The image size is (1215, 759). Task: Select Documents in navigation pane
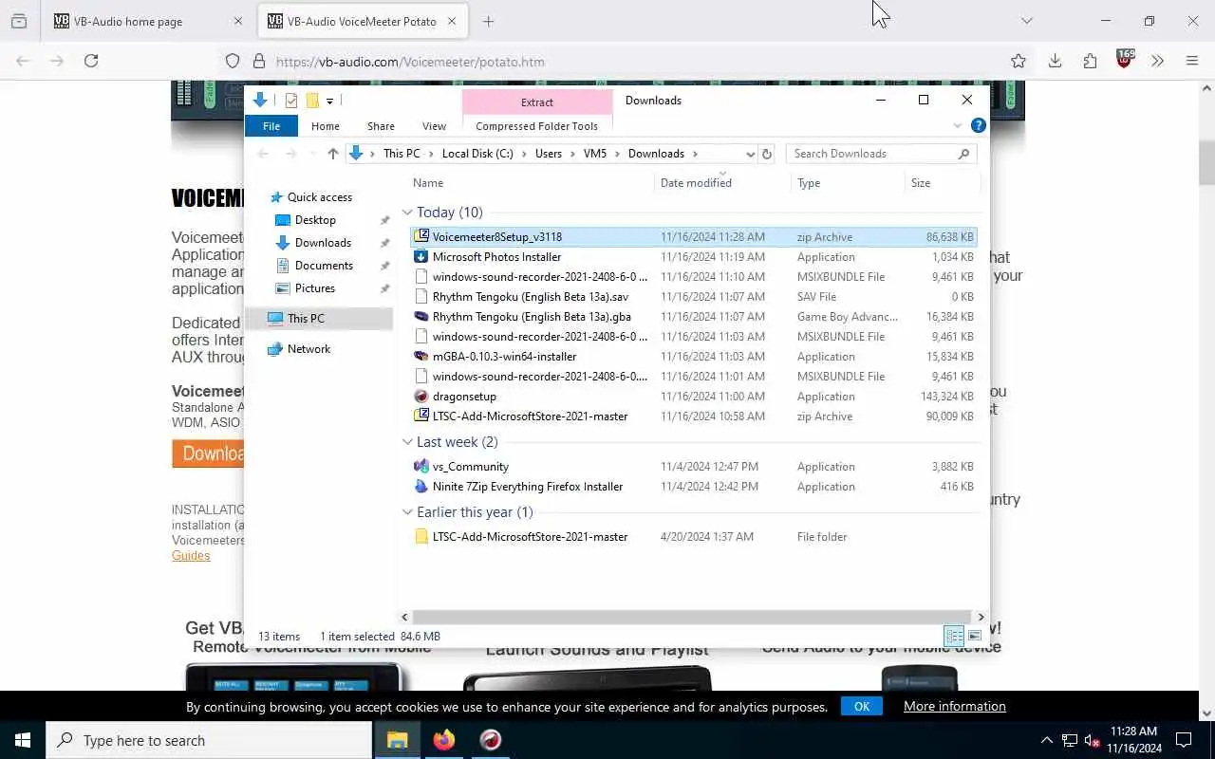coord(324,266)
